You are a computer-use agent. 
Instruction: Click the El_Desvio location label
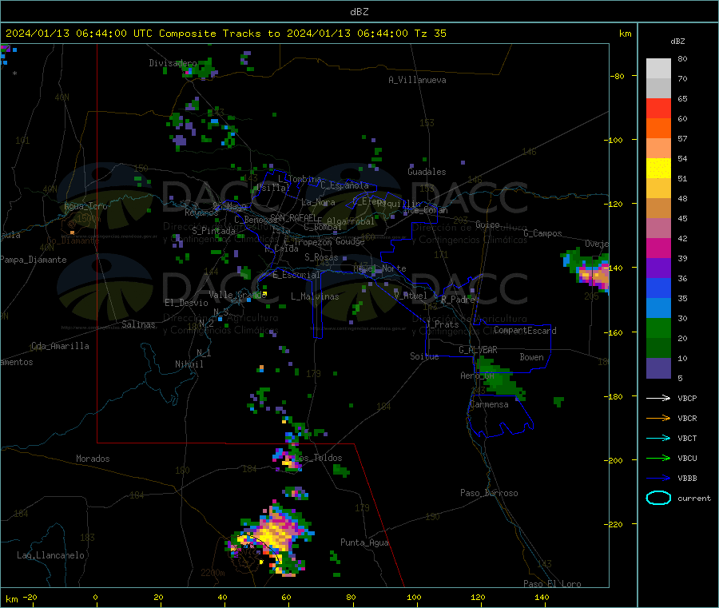186,303
